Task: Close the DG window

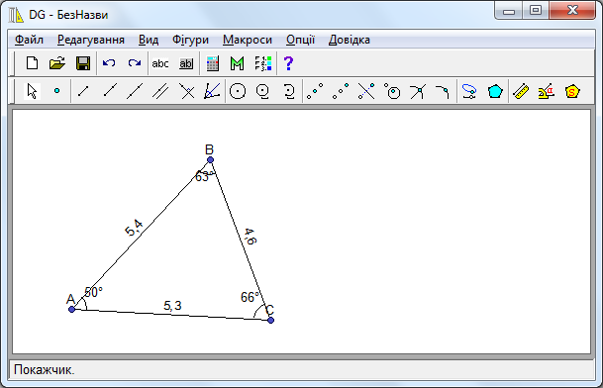Action: [572, 10]
